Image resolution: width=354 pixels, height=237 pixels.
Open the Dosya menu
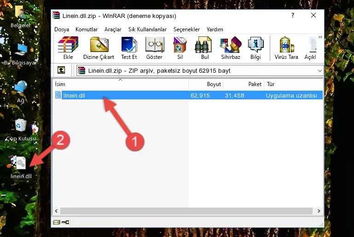pyautogui.click(x=62, y=29)
